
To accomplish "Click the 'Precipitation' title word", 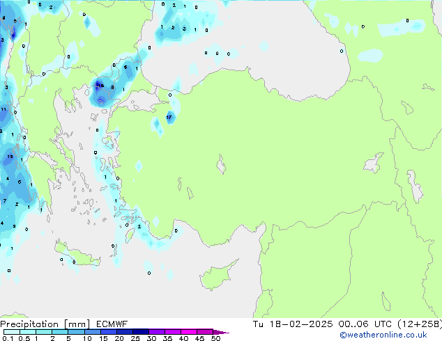I will 29,324.
